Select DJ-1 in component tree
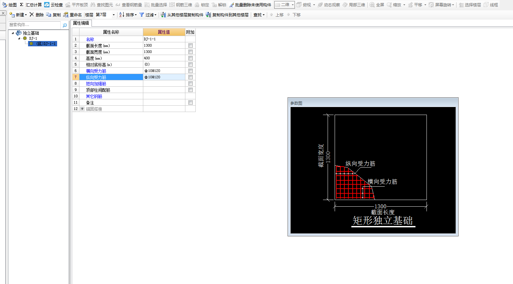This screenshot has height=284, width=513. (x=33, y=38)
